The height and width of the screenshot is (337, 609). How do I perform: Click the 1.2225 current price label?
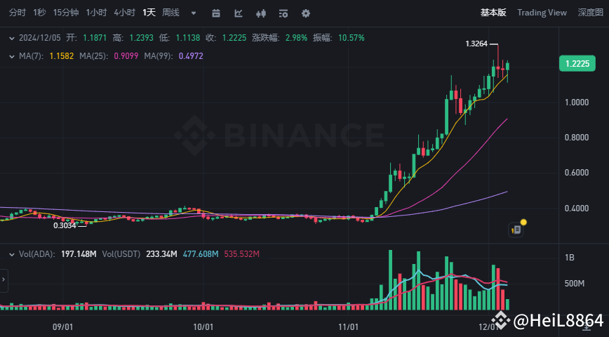[x=579, y=64]
